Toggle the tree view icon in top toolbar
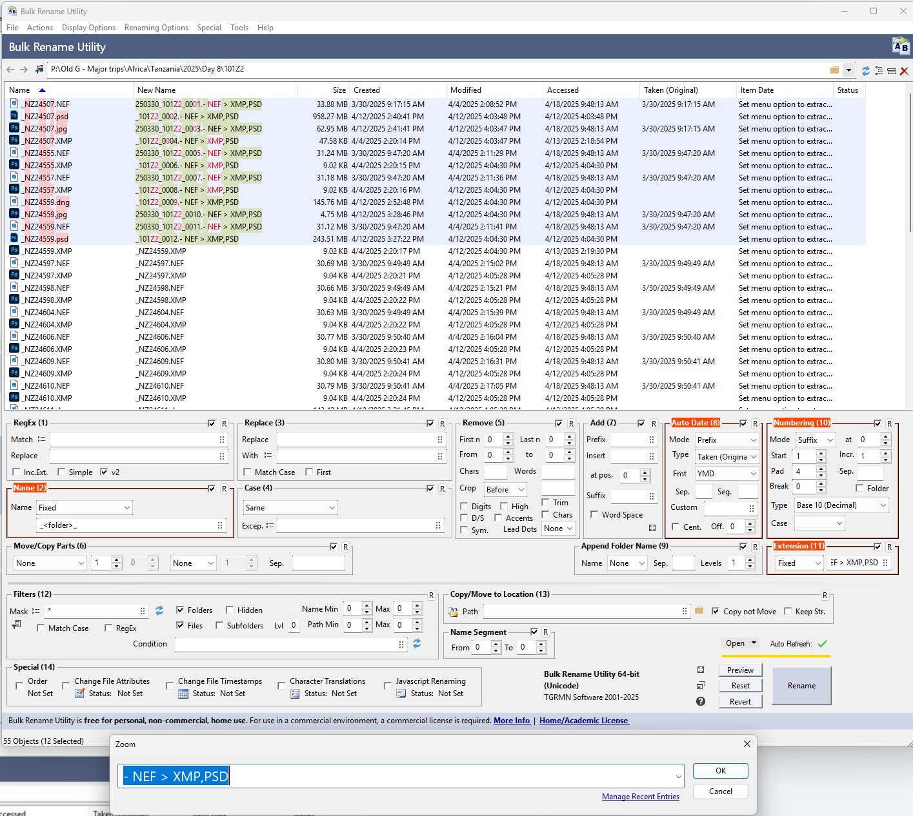This screenshot has width=913, height=816. coord(879,70)
